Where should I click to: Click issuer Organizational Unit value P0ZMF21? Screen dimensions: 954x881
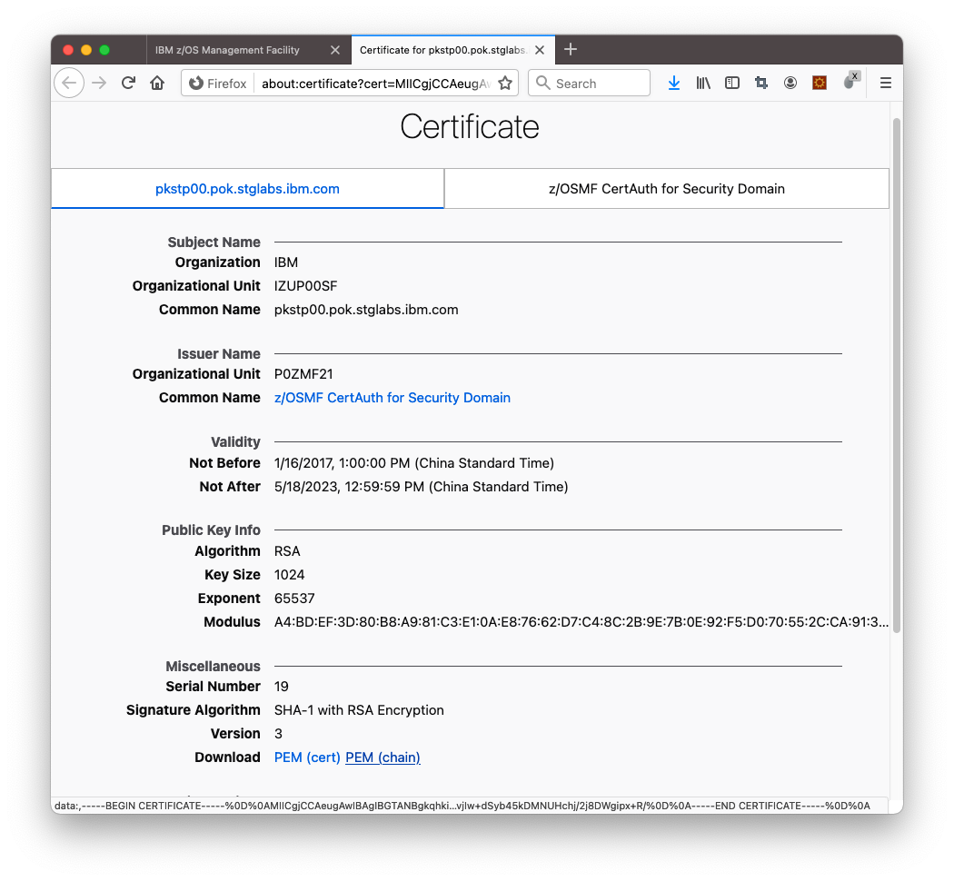click(x=303, y=374)
